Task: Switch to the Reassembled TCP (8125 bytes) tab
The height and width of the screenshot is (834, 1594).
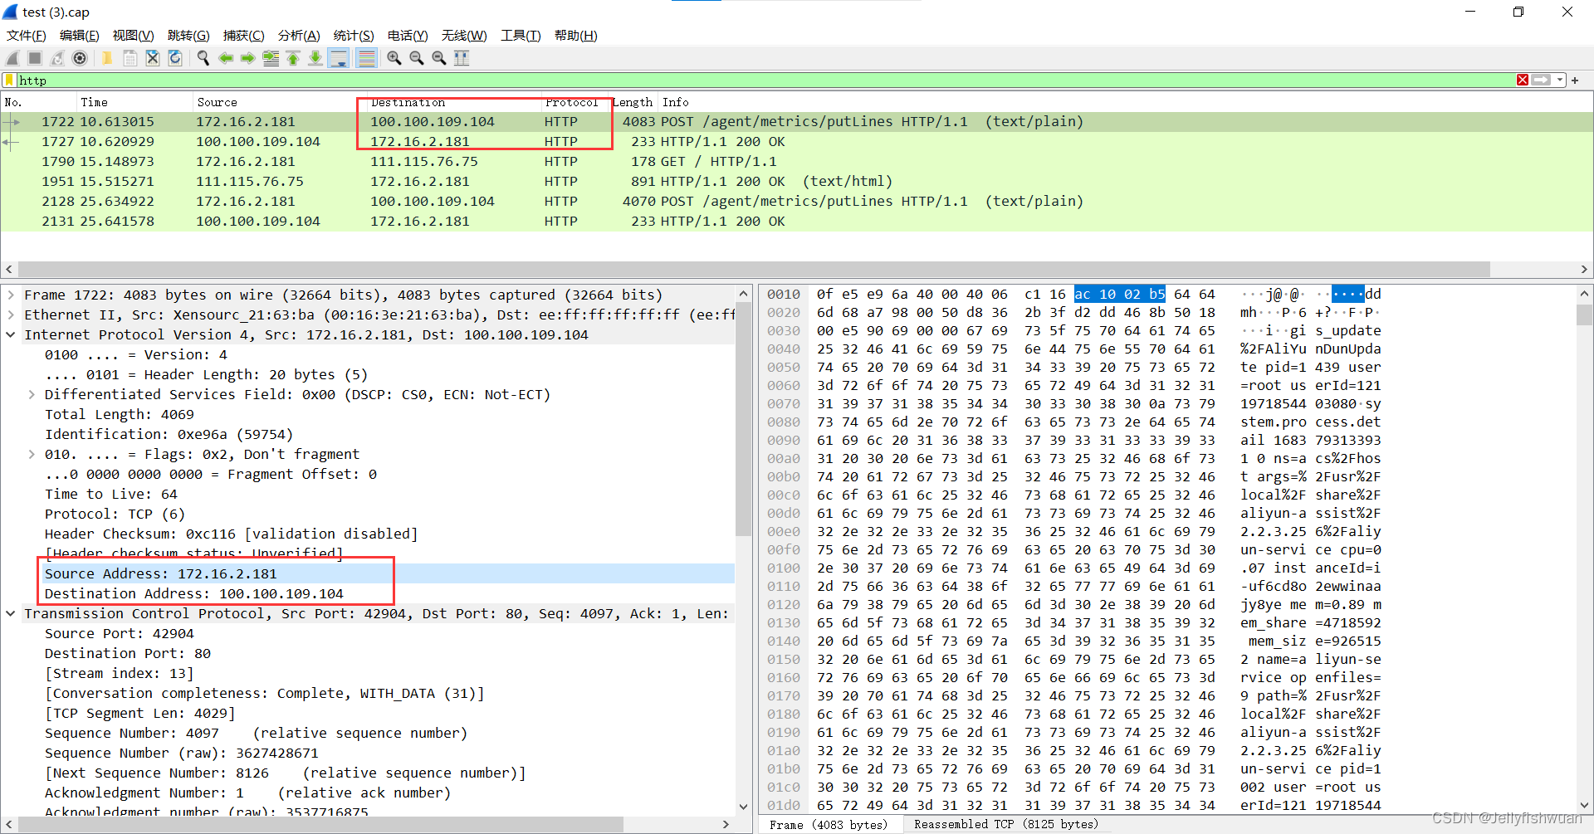Action: coord(1006,824)
